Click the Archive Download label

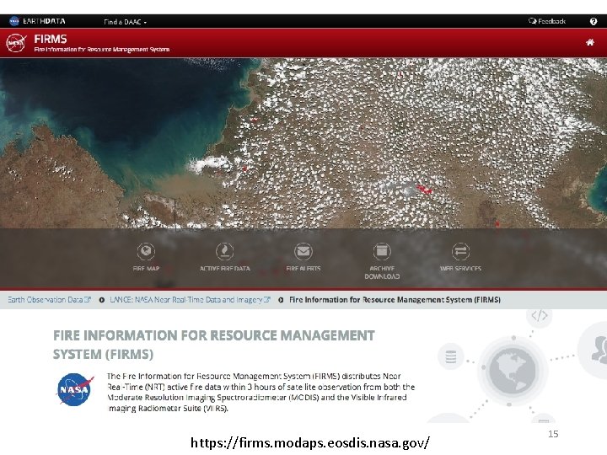382,272
